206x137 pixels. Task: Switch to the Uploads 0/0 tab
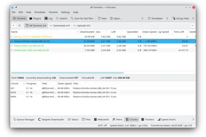coord(82,25)
